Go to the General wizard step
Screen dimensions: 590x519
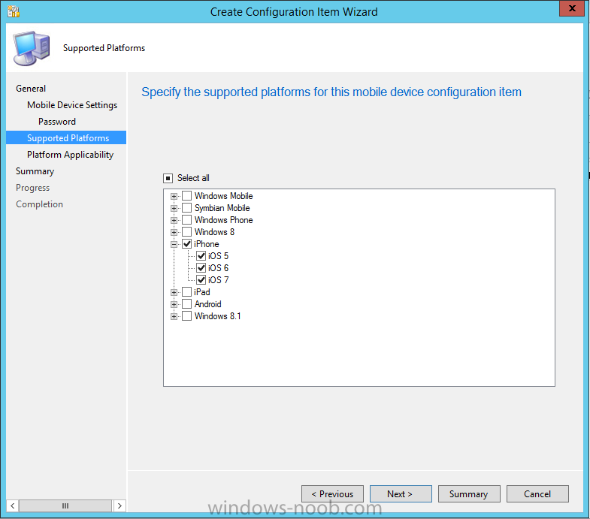click(31, 89)
